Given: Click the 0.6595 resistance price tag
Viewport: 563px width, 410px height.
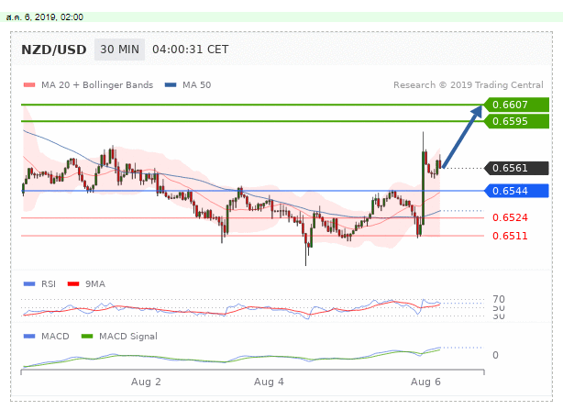Looking at the screenshot, I should tap(516, 121).
